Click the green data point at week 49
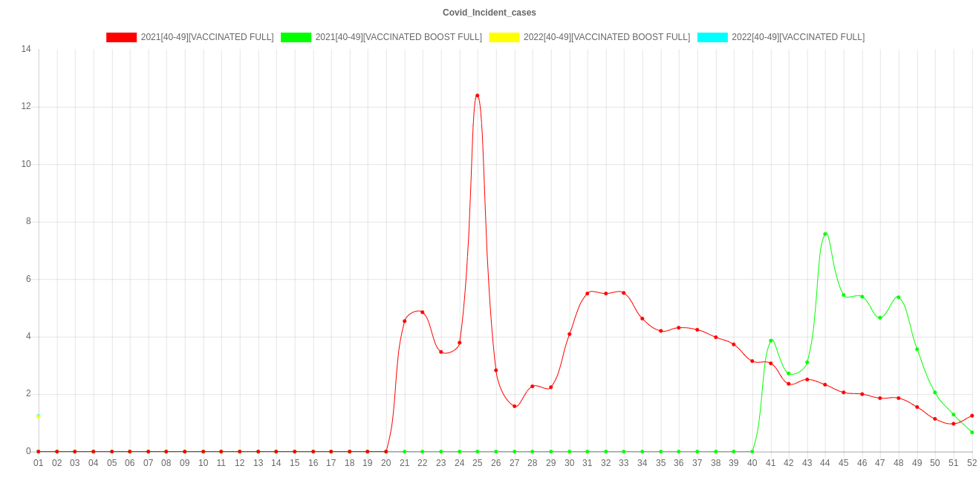The image size is (979, 489). (x=917, y=349)
